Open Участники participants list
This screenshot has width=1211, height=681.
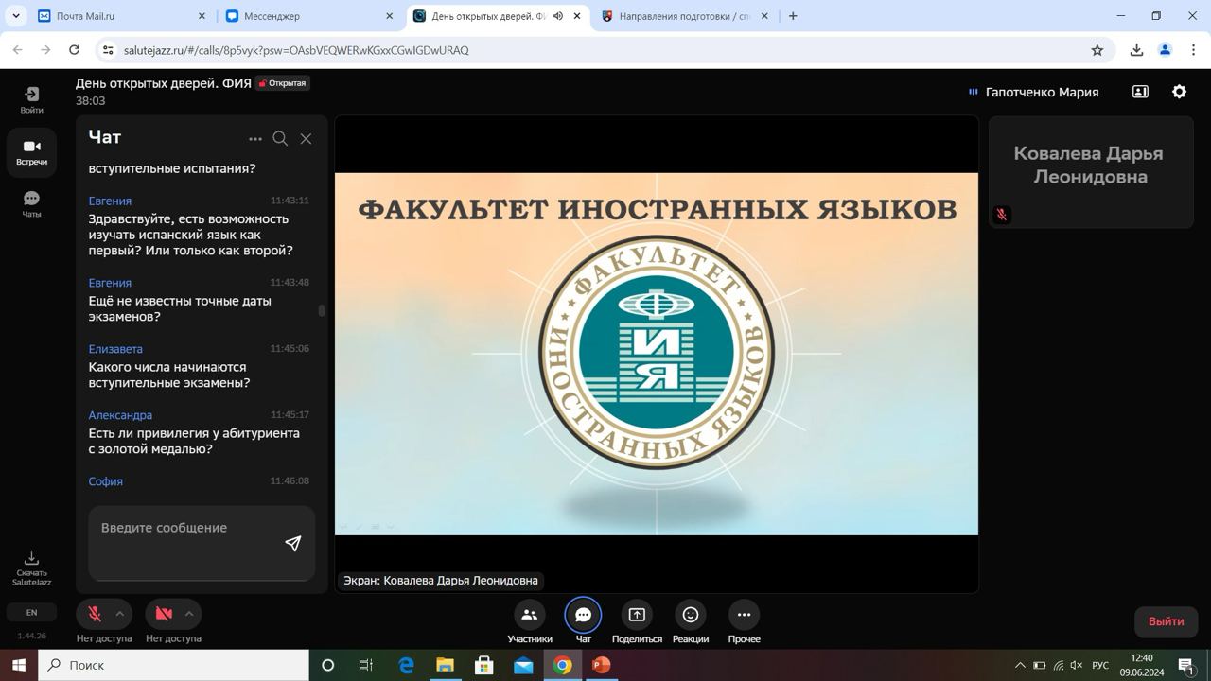[x=530, y=622]
